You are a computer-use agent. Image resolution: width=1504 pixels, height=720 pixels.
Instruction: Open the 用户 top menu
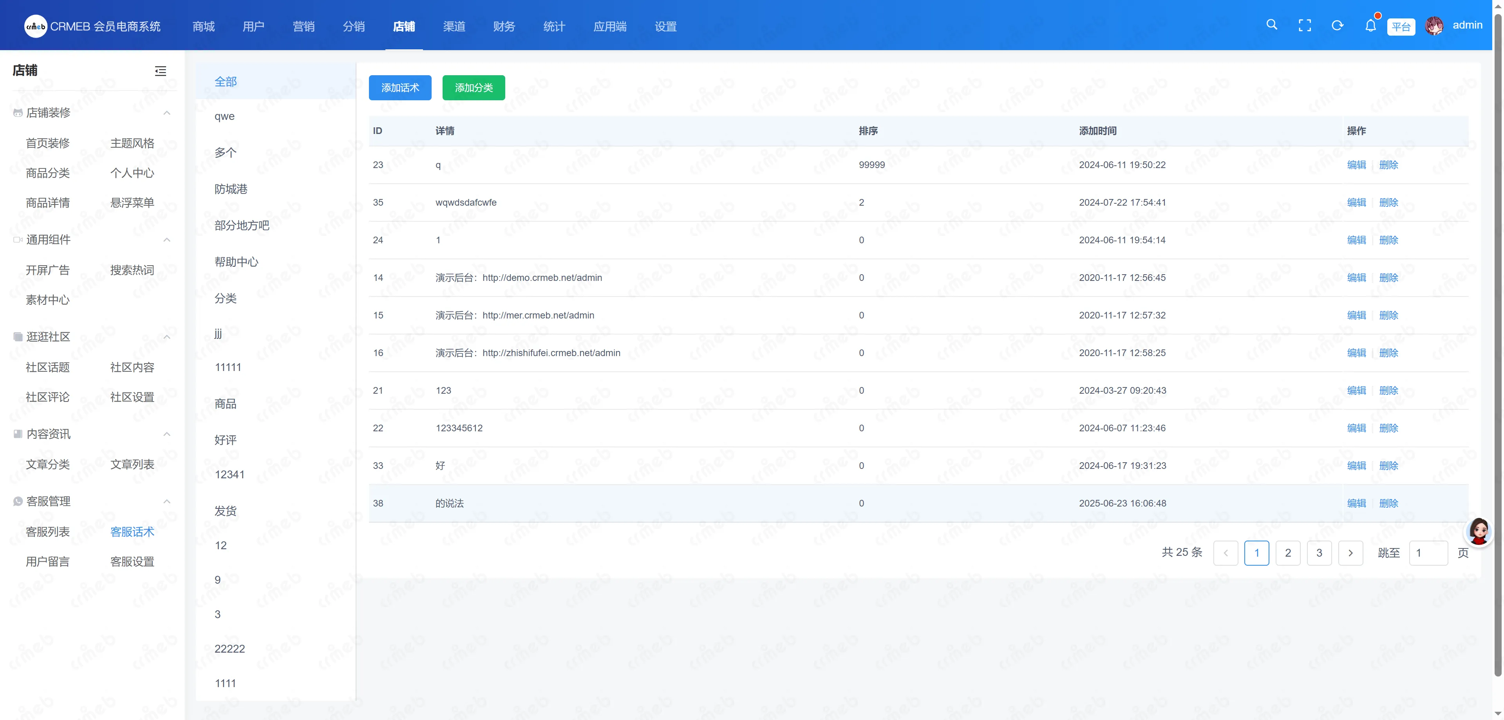click(253, 26)
